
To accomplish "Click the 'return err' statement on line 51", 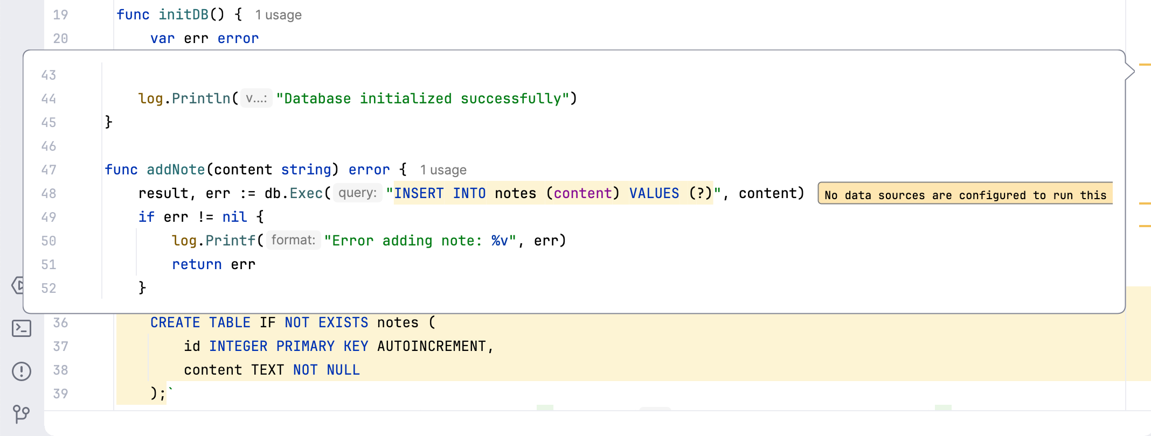I will click(213, 265).
